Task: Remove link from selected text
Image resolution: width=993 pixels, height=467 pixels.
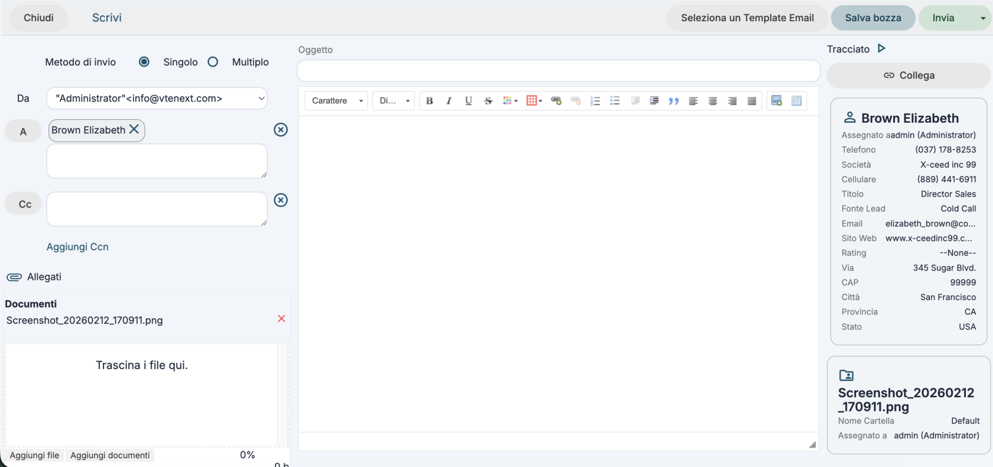Action: point(576,101)
